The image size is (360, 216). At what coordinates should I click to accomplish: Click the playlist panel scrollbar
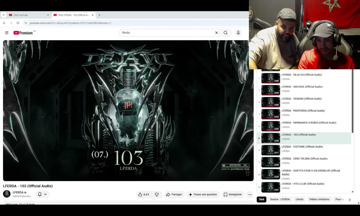click(x=352, y=101)
